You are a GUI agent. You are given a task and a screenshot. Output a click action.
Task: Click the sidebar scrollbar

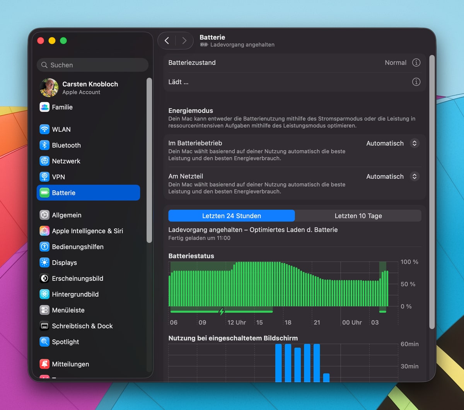click(149, 160)
